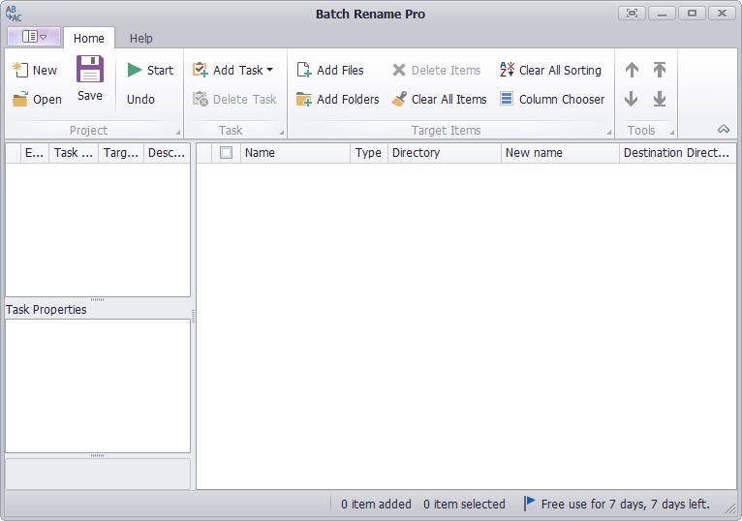
Task: Open the Column Chooser
Action: click(x=552, y=100)
